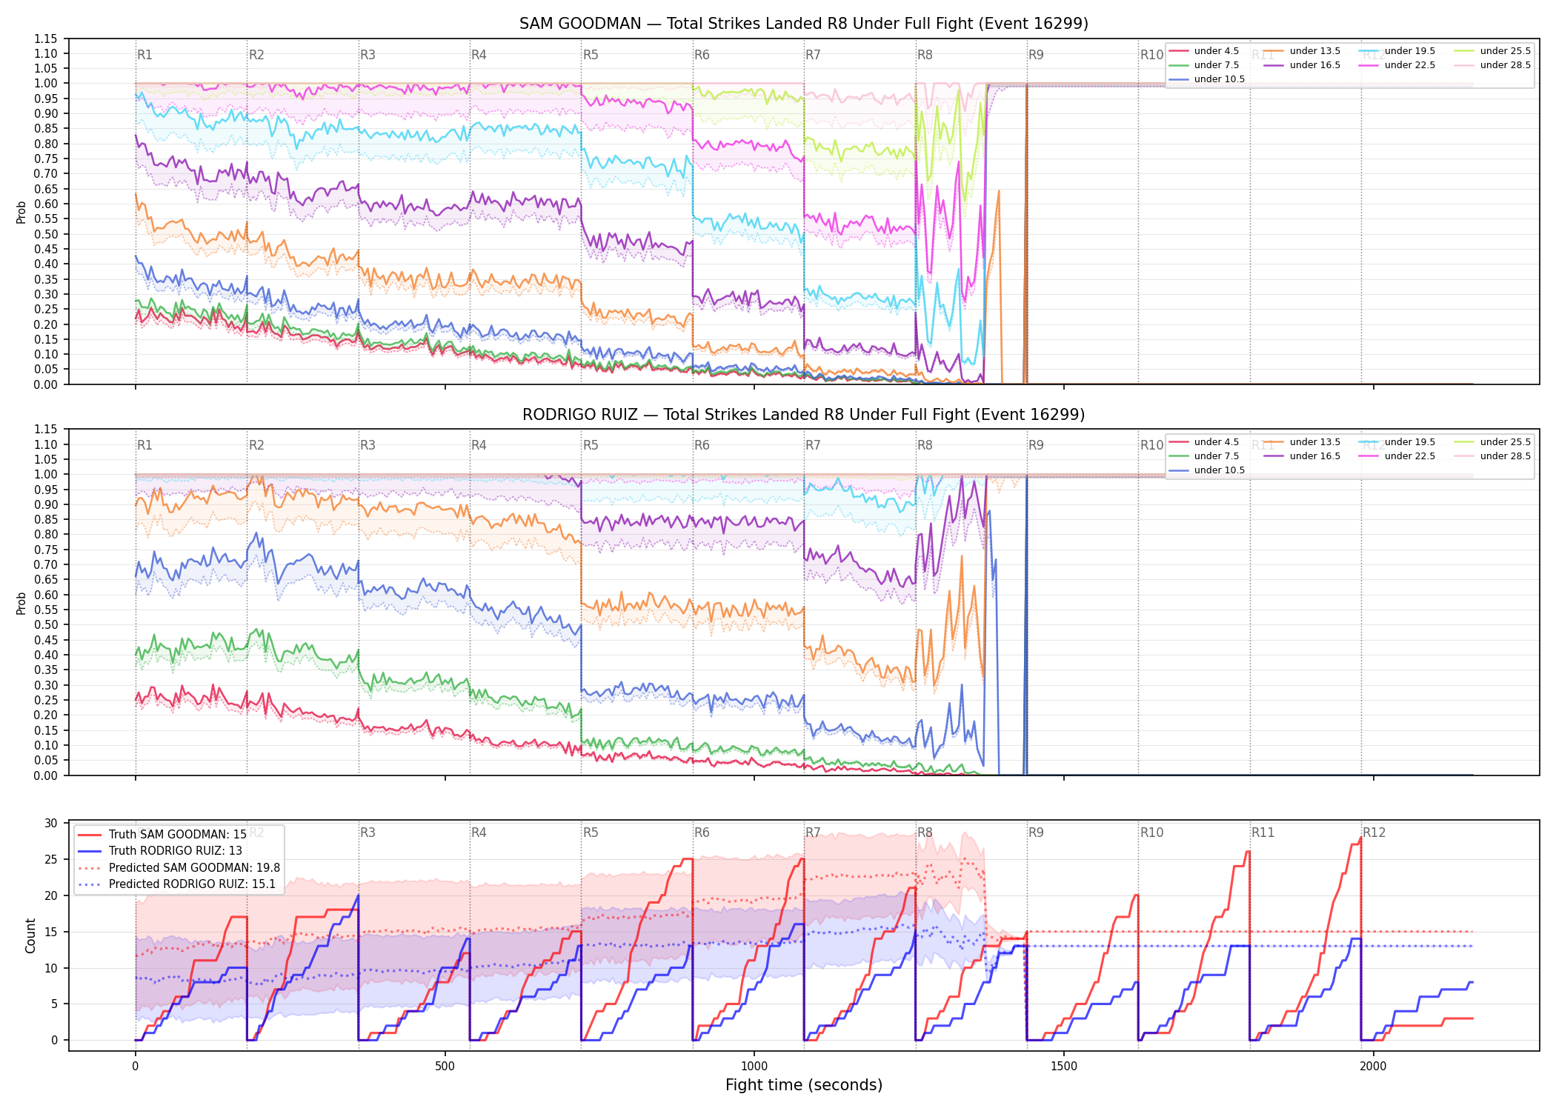Click R7 marker in Rodrigo Ruiz chart

(813, 445)
